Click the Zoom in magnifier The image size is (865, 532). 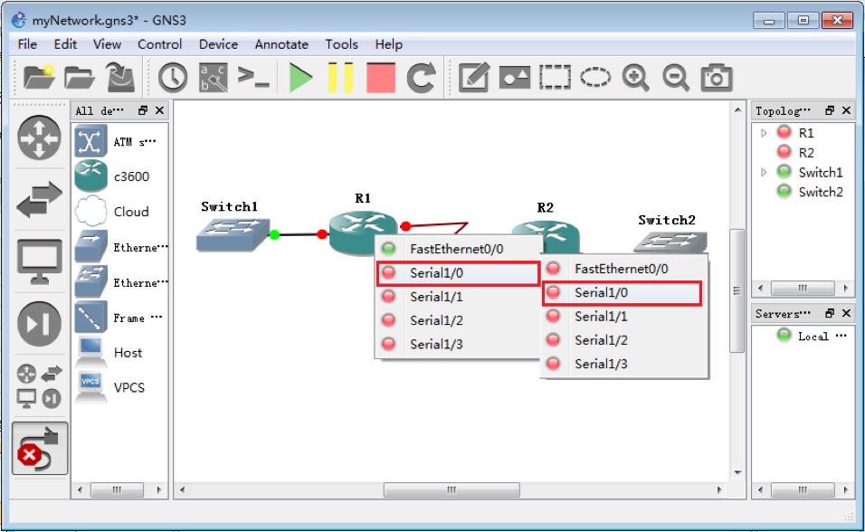pos(635,77)
